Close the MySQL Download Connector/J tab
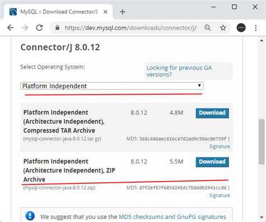The width and height of the screenshot is (266, 222). pos(106,12)
